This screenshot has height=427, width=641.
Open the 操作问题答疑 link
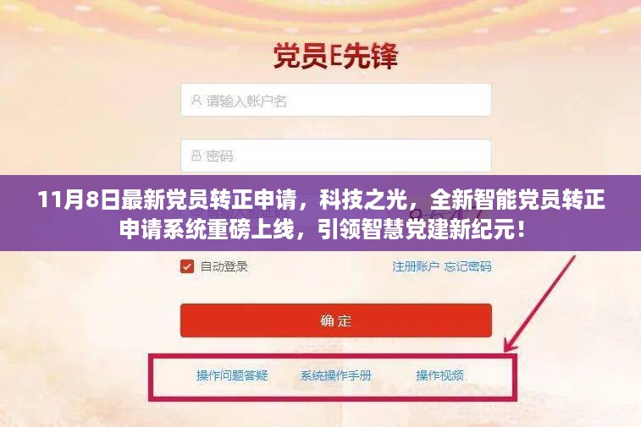tap(232, 375)
